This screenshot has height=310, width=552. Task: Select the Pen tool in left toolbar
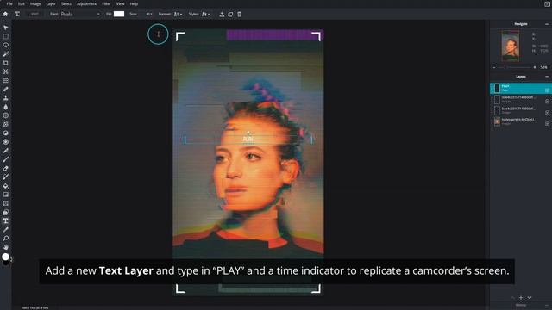tap(6, 151)
